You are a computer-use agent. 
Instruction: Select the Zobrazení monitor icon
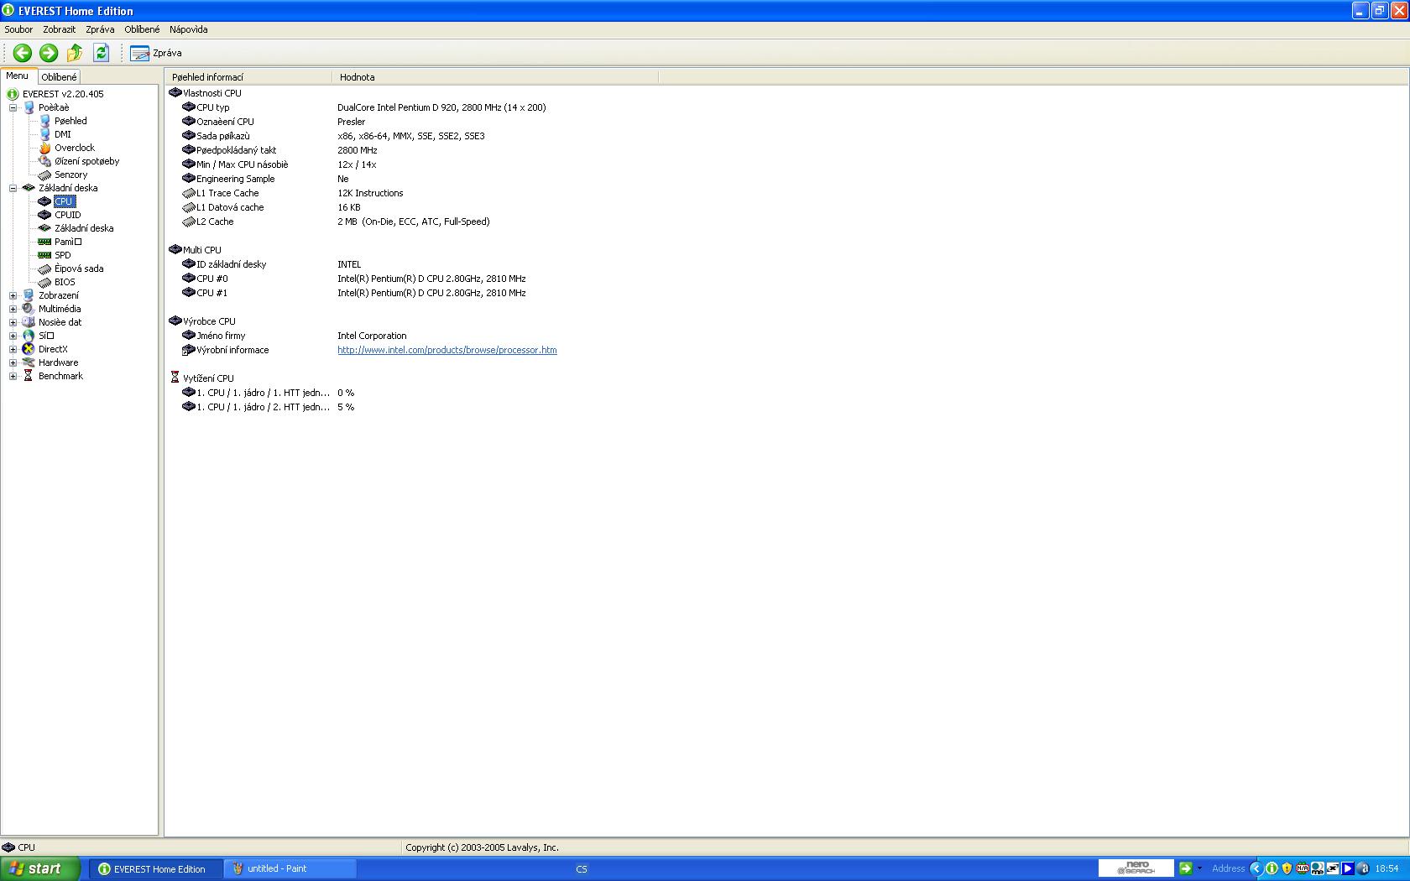(x=29, y=295)
